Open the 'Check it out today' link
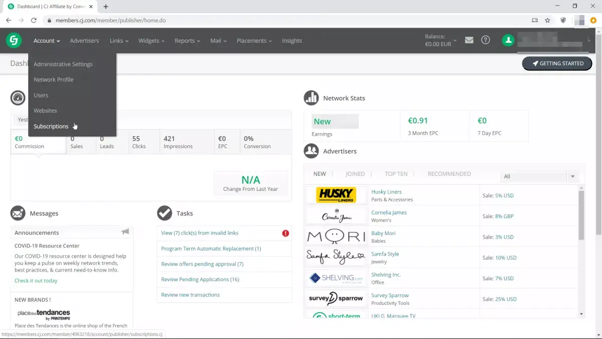The height and width of the screenshot is (339, 602). 36,281
